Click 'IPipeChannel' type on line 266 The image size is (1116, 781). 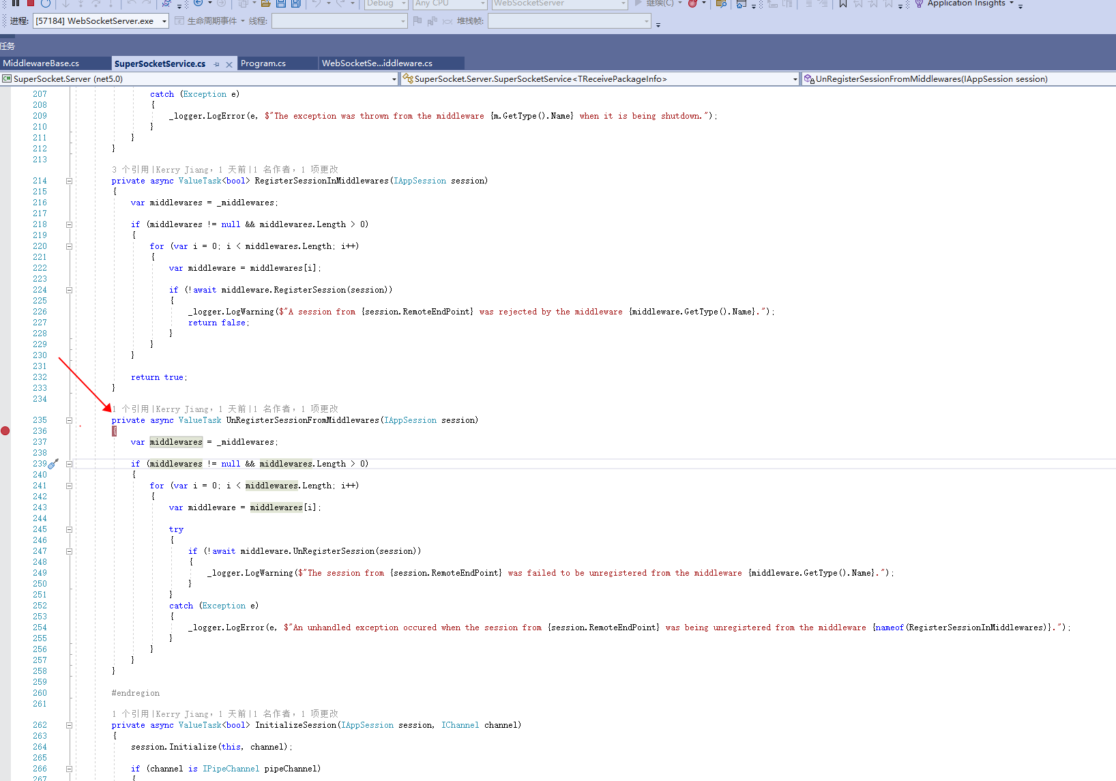tap(231, 769)
